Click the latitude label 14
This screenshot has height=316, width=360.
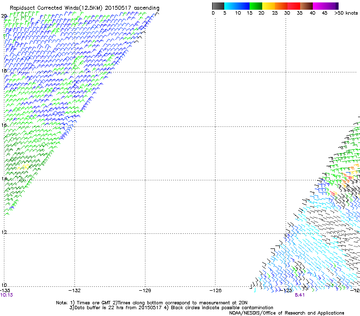tap(4, 178)
